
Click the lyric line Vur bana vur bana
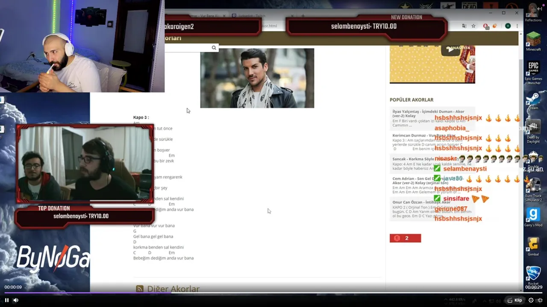coord(154,226)
